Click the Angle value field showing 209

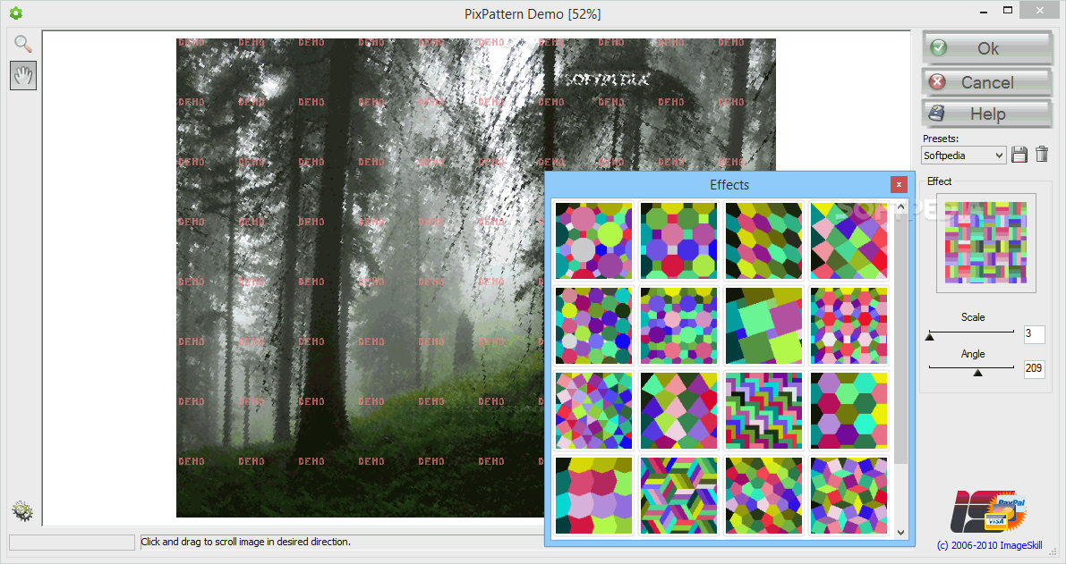click(1034, 368)
